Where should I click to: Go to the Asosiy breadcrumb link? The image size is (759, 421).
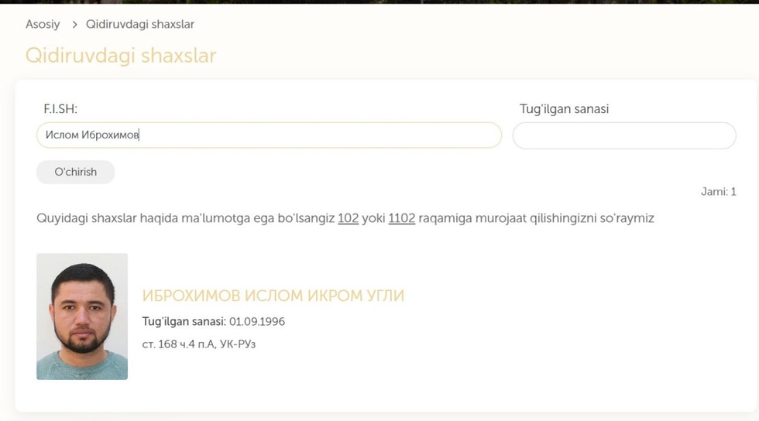(43, 24)
